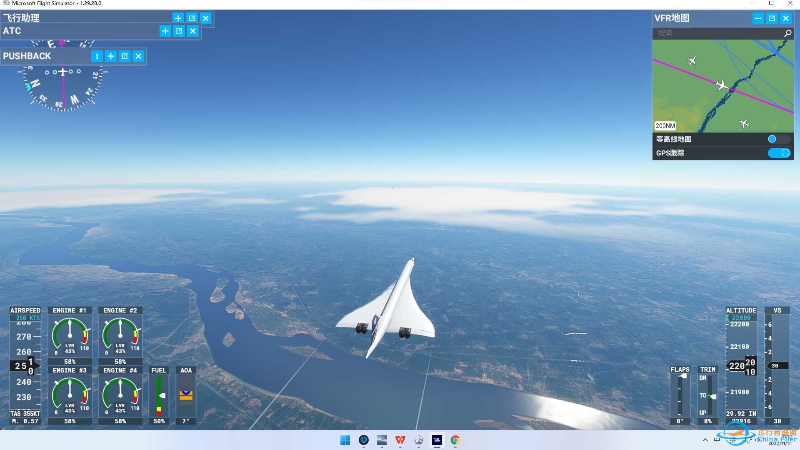
Task: Click the search magnifier icon in VFR map
Action: pos(787,33)
